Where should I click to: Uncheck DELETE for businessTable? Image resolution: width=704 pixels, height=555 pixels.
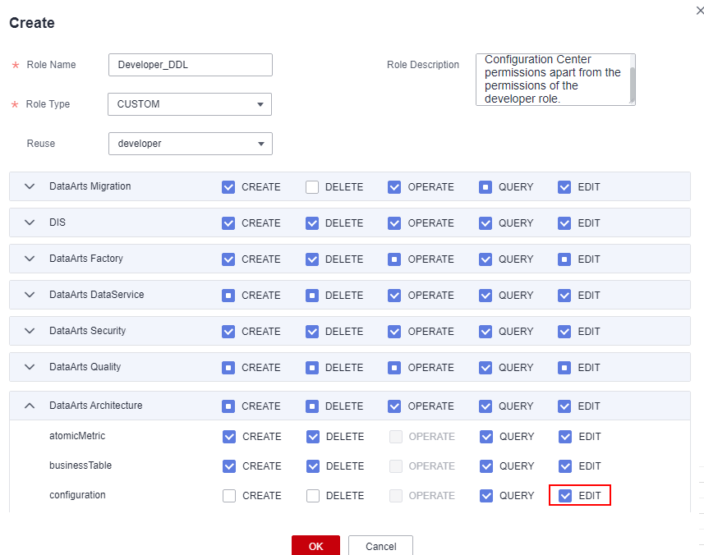coord(313,466)
